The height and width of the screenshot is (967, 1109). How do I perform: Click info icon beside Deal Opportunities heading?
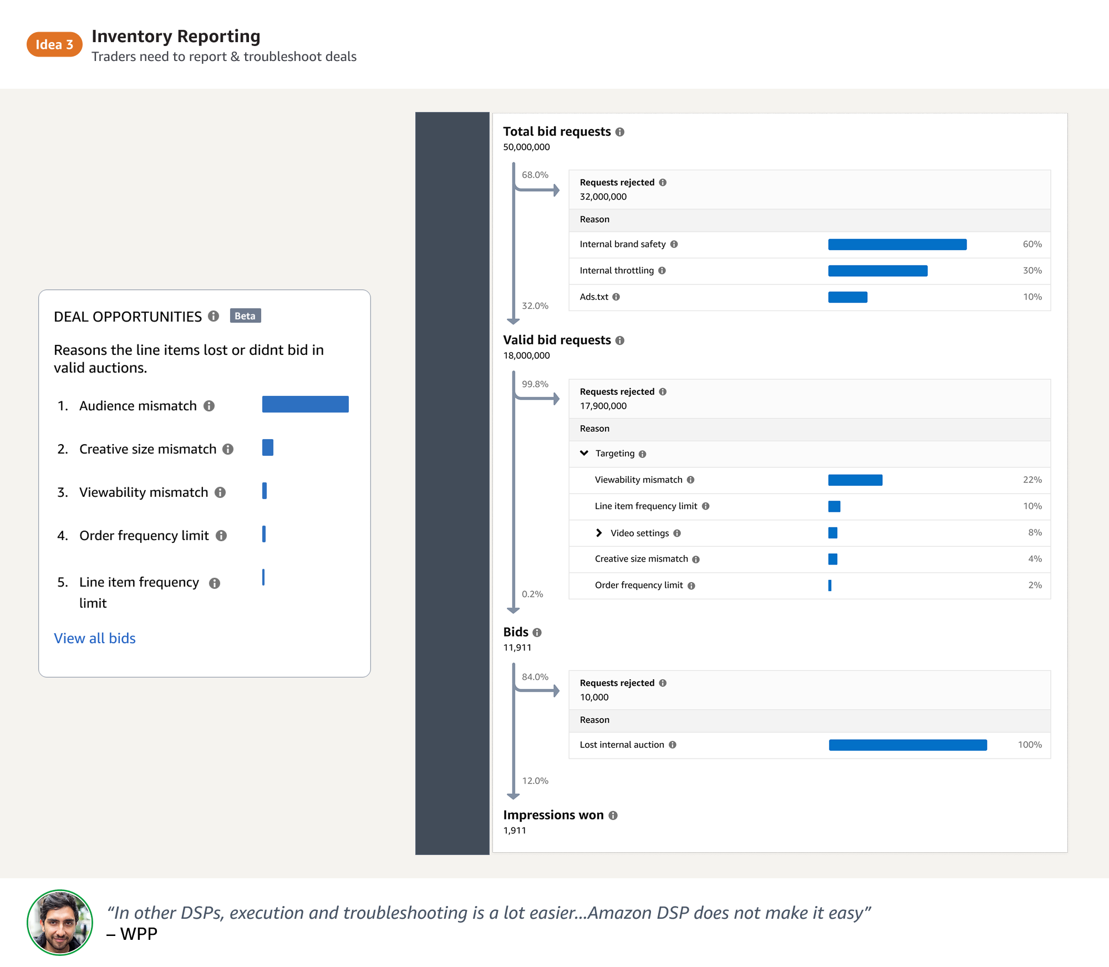213,316
